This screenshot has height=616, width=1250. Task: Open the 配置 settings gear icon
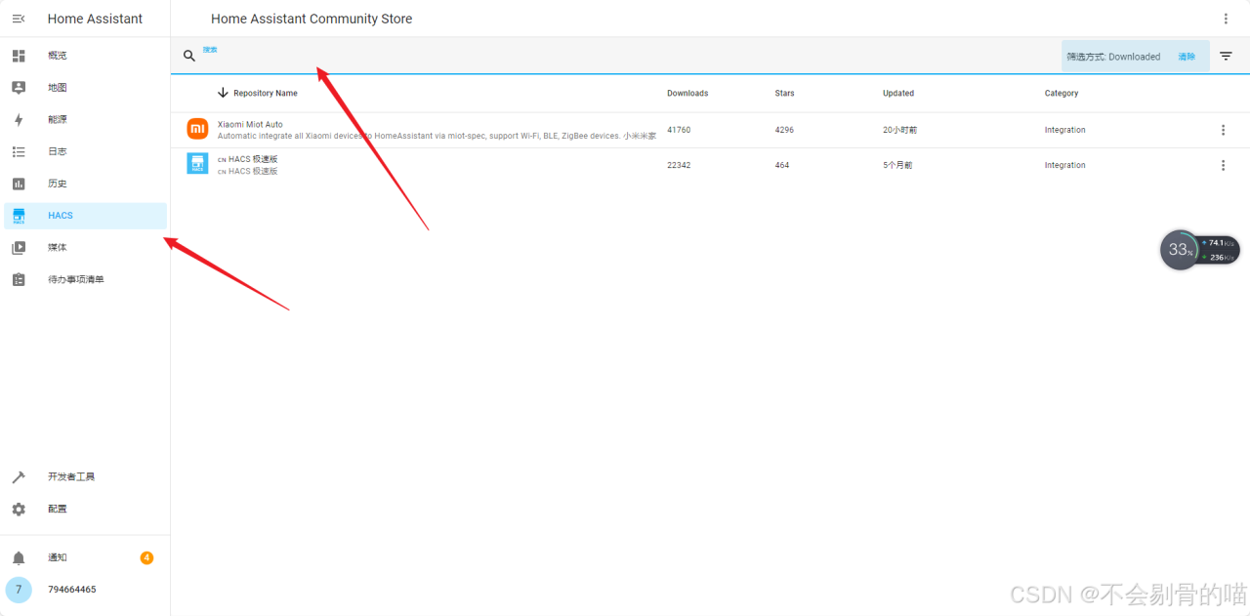click(19, 509)
